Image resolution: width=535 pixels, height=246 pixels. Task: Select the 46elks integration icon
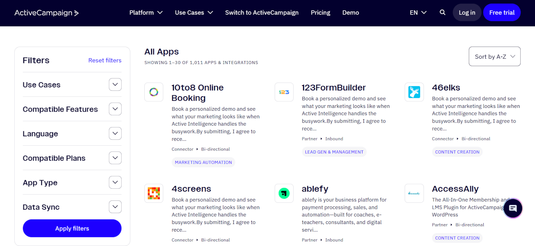(414, 92)
